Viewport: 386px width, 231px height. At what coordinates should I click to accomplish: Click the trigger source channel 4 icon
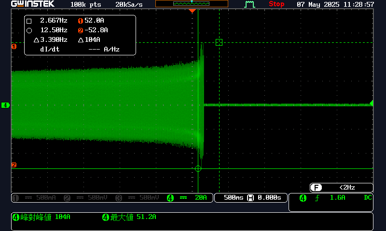(x=303, y=198)
